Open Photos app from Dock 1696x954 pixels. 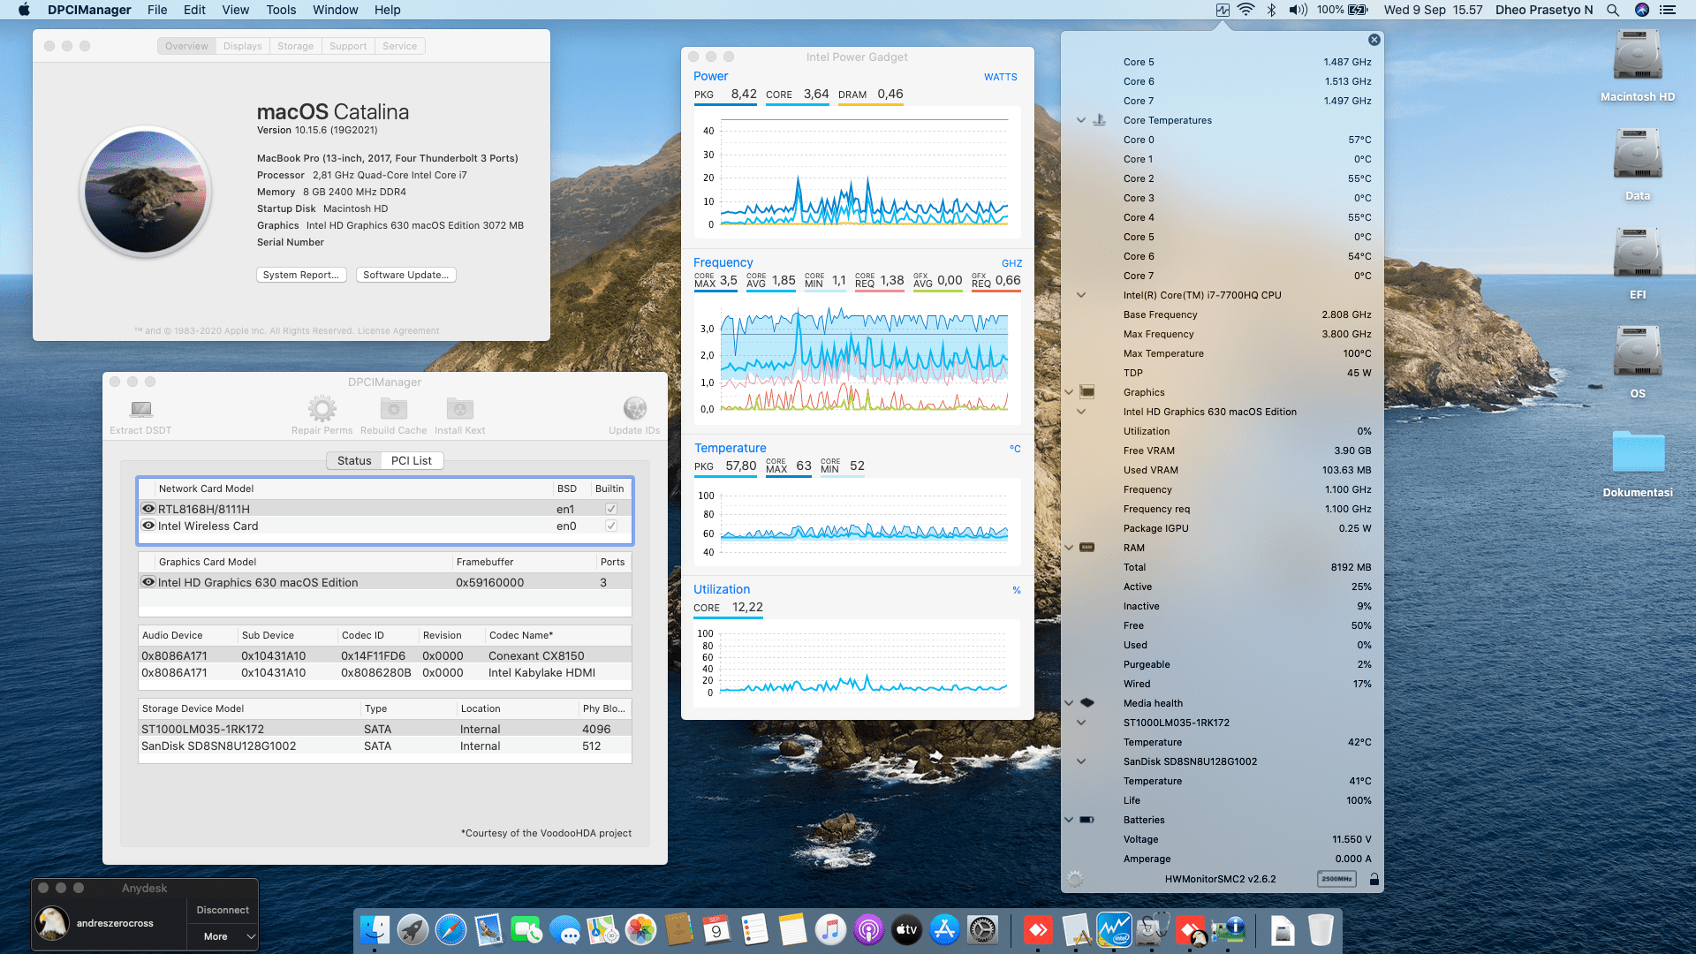(640, 929)
